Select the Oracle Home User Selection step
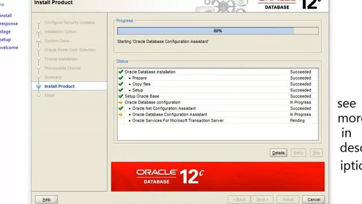The width and height of the screenshot is (362, 204). pyautogui.click(x=70, y=50)
